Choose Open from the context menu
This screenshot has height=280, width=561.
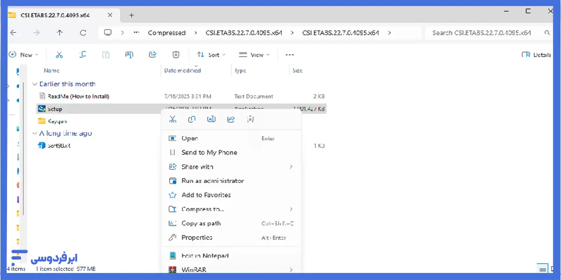(x=231, y=138)
